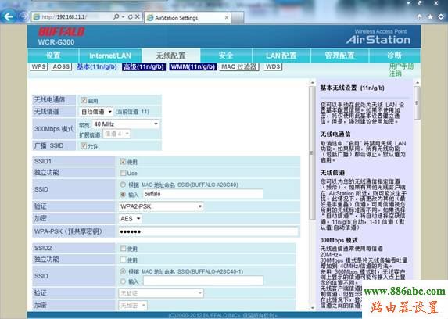Open the SSID1 验证 WPA2-PSK dropdown
The height and width of the screenshot is (319, 448).
click(x=161, y=206)
